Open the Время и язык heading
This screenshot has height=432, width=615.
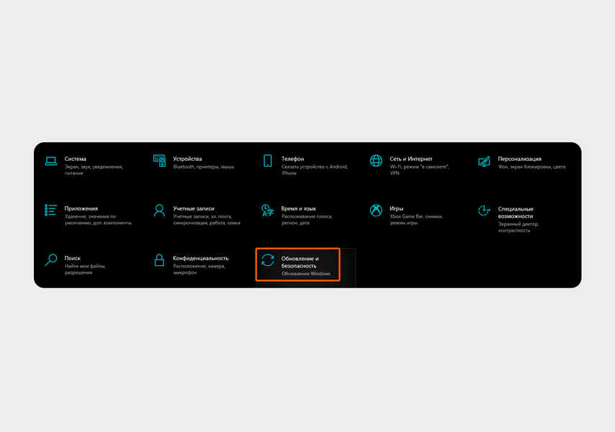tap(298, 208)
